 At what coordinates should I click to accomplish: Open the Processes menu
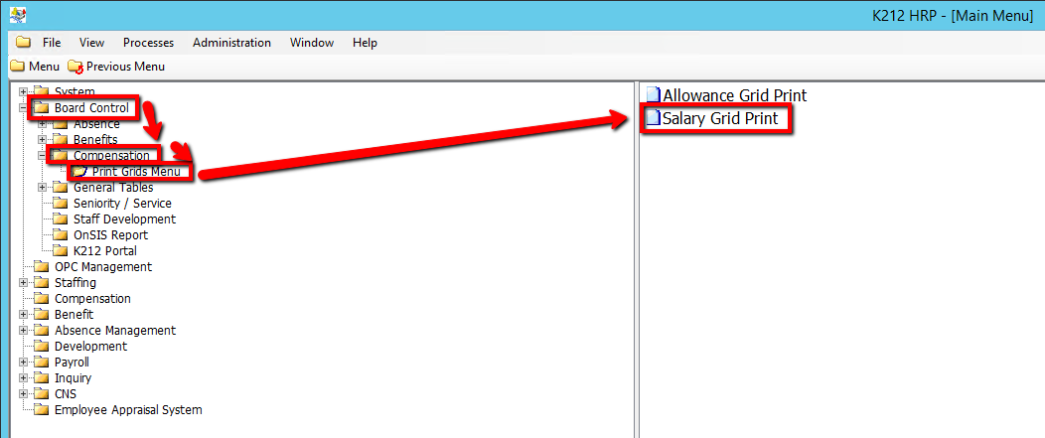pyautogui.click(x=148, y=43)
